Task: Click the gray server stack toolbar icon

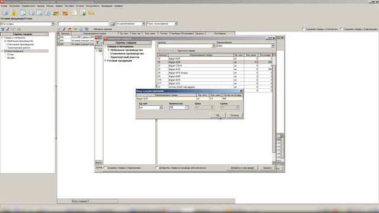Action: [31, 13]
